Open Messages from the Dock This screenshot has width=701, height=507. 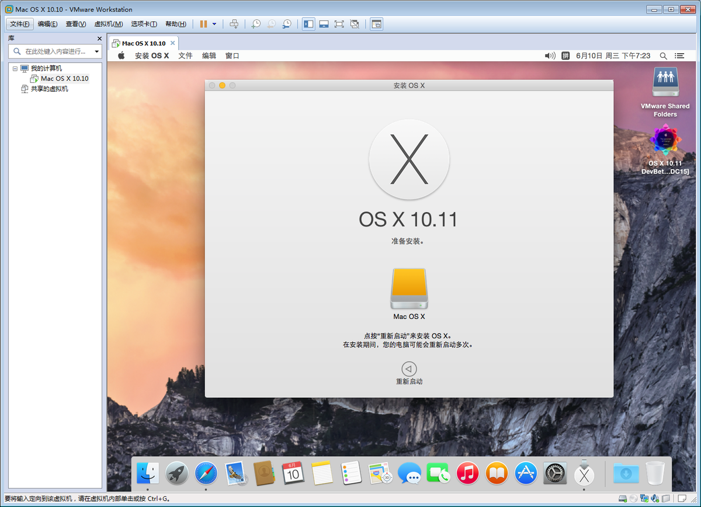click(410, 473)
